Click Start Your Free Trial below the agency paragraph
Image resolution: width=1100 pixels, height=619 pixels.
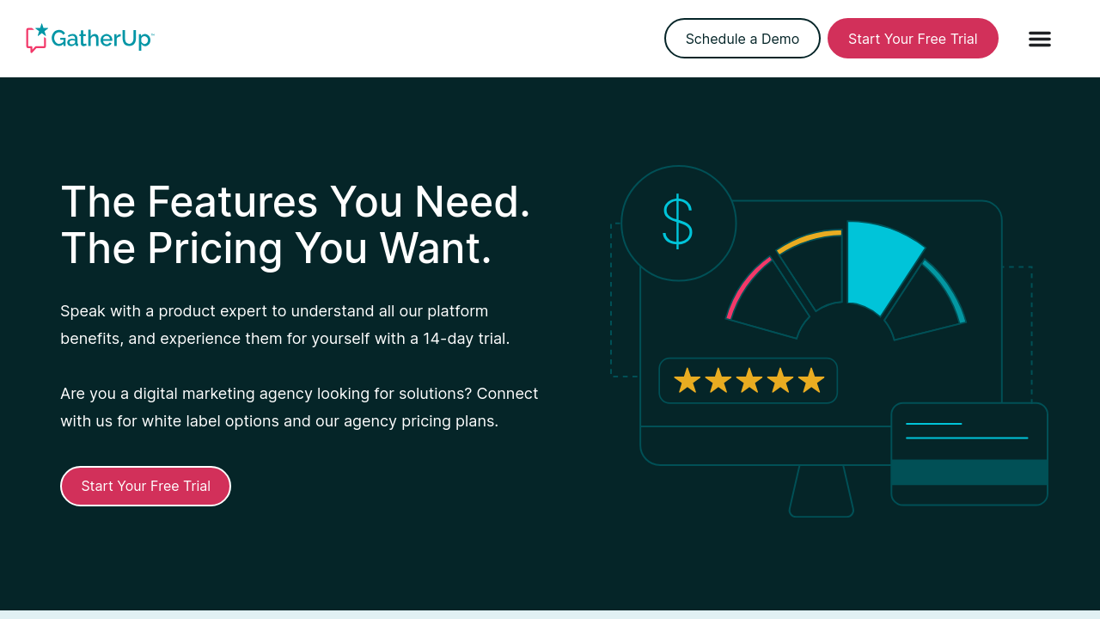tap(145, 486)
